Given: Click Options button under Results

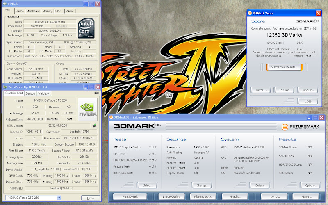Looking at the screenshot, I should (310, 185).
